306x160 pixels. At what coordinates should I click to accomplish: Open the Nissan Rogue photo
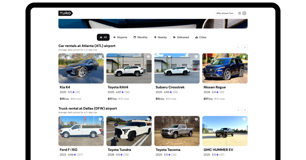pyautogui.click(x=225, y=68)
